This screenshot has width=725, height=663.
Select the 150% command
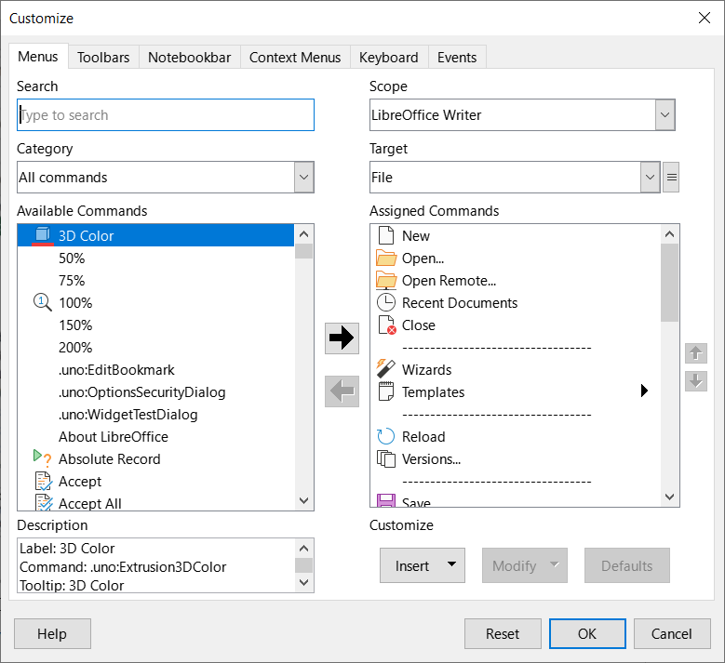(x=155, y=325)
